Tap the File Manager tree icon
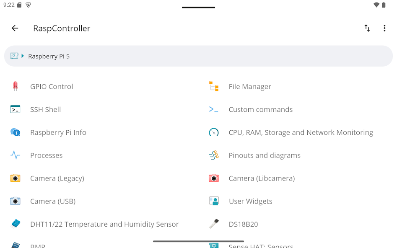Viewport: 397px width, 248px height. (214, 86)
